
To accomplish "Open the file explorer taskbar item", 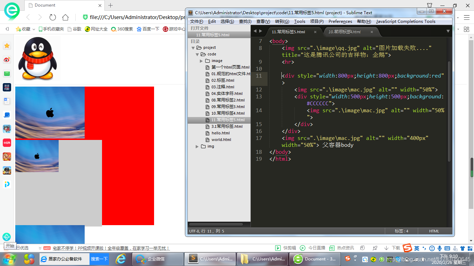I will click(x=263, y=259).
